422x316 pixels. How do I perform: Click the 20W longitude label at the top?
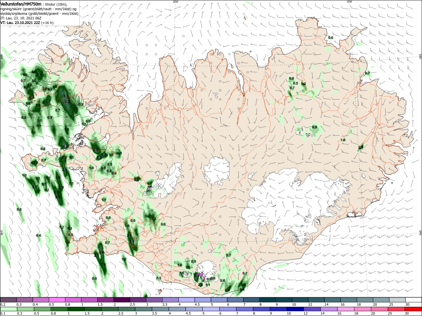tap(175, 2)
